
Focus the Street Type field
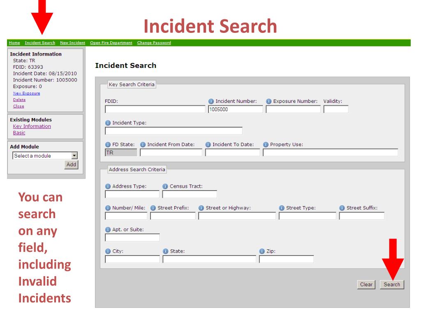click(308, 216)
